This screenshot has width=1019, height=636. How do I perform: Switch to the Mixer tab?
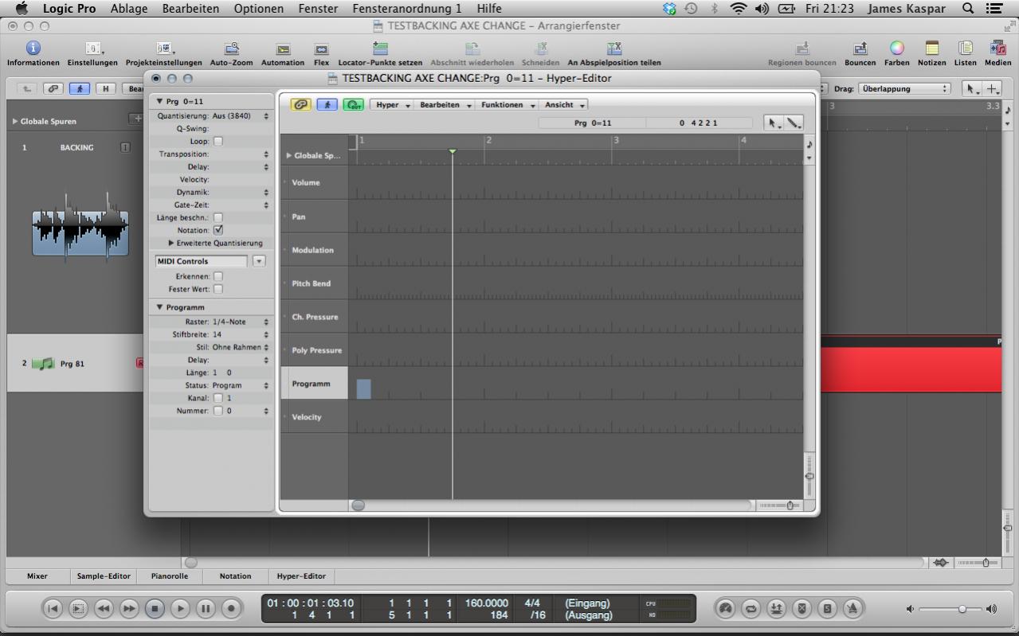click(37, 576)
